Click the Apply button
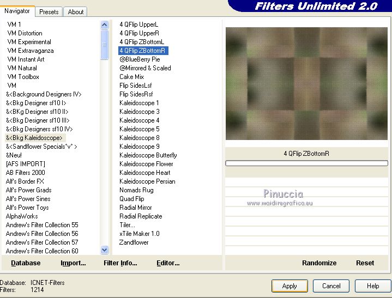 (290, 286)
